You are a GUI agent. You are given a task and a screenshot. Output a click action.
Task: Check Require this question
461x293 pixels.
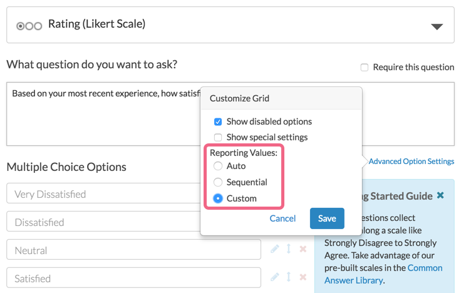click(x=365, y=68)
